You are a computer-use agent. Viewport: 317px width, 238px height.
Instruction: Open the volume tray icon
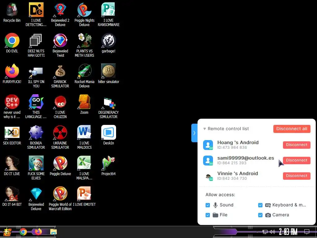coord(272,232)
